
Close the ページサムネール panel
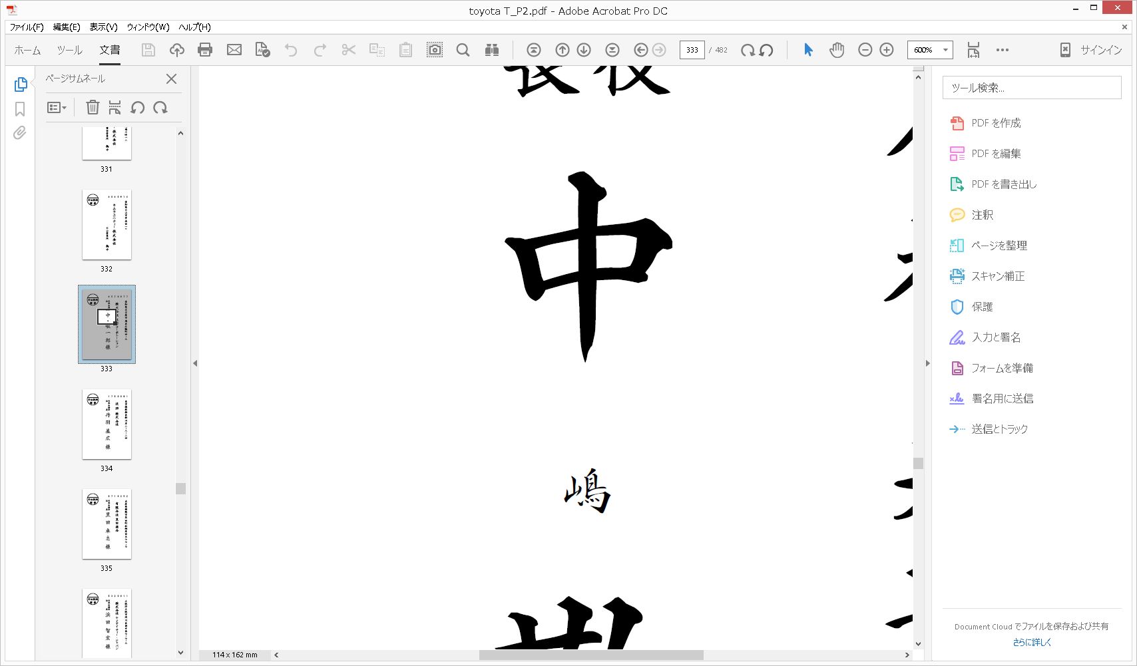[171, 79]
